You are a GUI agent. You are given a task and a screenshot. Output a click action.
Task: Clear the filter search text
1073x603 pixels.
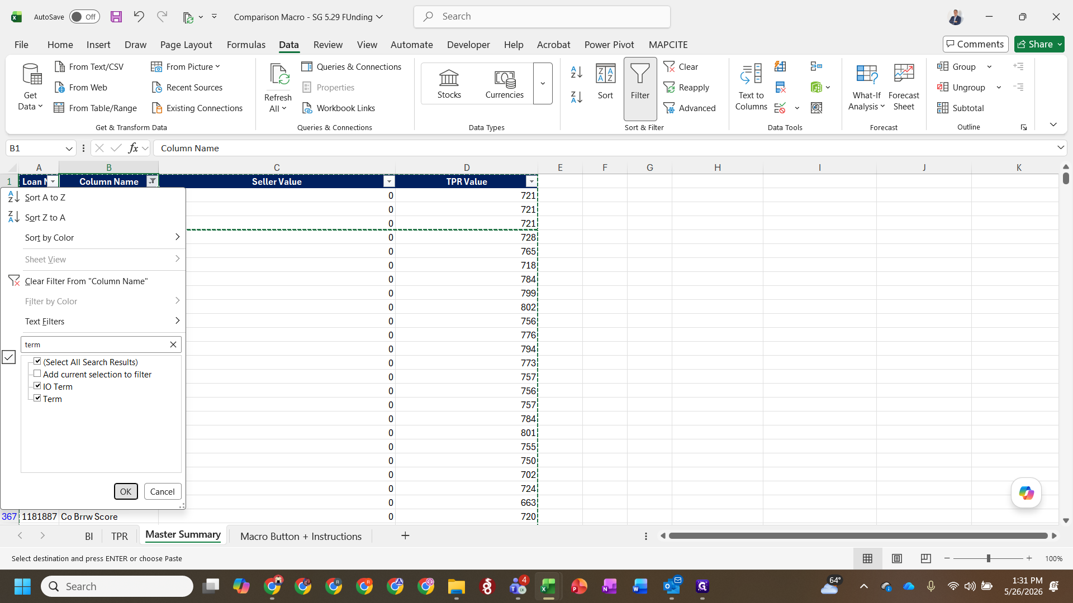(x=173, y=344)
